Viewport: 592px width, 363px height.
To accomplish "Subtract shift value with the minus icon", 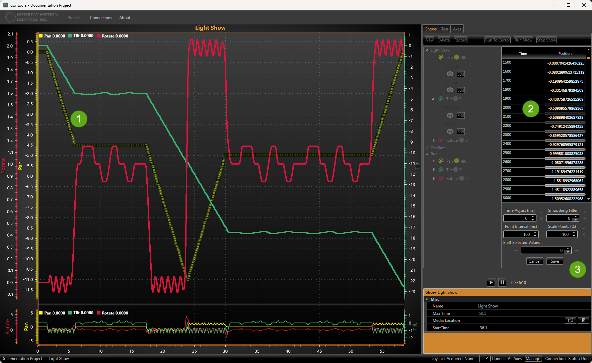I will tap(516, 250).
